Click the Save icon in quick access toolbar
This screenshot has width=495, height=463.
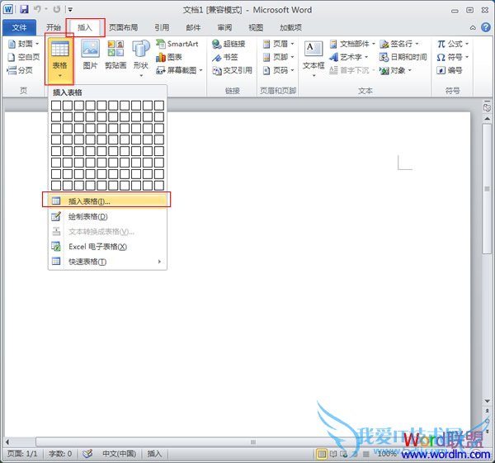coord(24,9)
